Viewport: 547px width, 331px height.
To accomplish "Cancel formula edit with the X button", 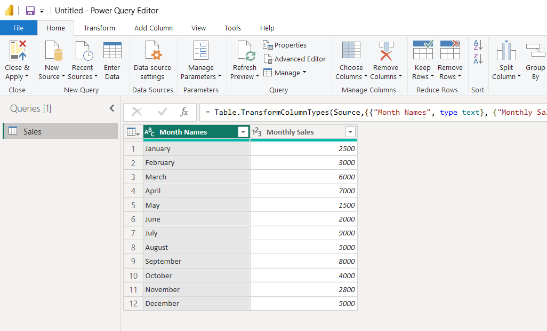I will (x=137, y=112).
